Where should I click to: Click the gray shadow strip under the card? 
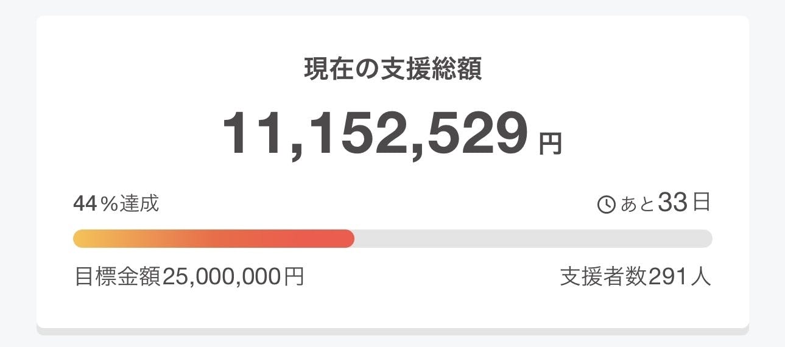393,331
